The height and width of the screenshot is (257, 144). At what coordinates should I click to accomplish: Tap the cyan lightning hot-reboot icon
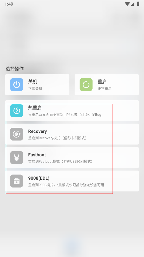(17, 111)
